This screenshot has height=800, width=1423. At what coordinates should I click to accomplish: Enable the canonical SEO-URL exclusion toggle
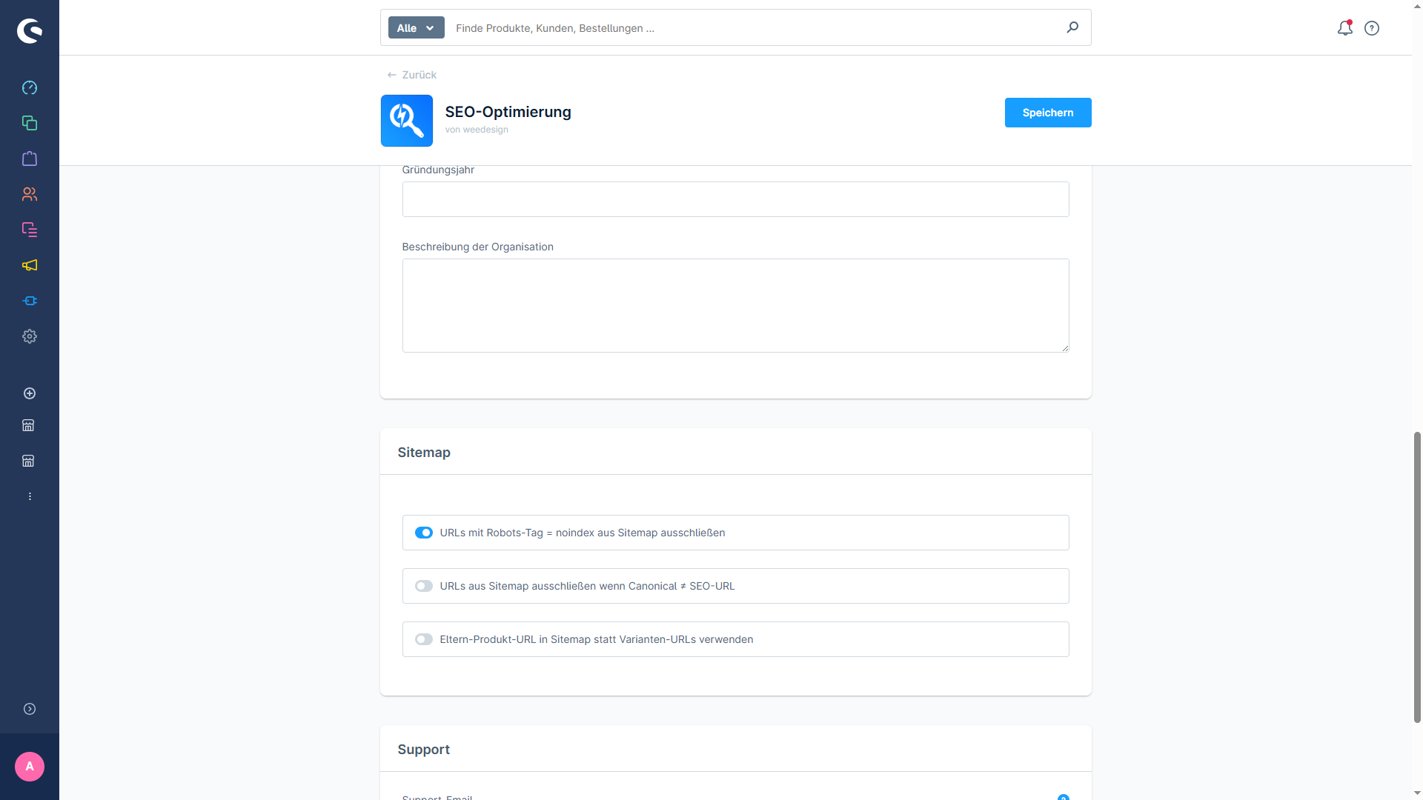pos(423,586)
